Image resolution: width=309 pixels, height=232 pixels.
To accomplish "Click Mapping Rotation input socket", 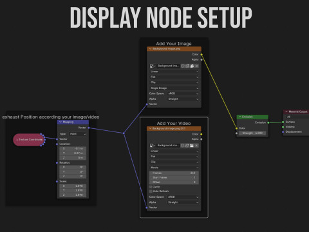I will (x=57, y=163).
